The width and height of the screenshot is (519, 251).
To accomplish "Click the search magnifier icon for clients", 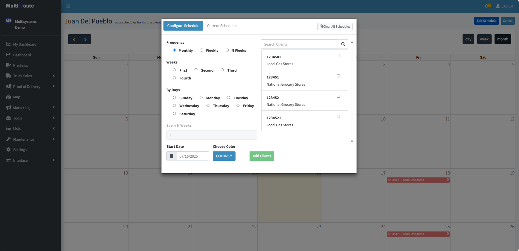I will coord(343,44).
